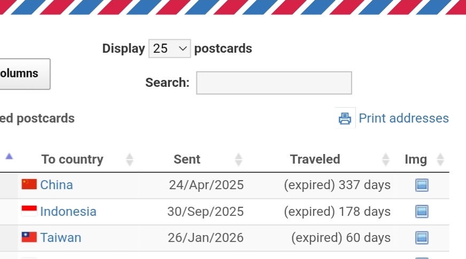
Task: Click the Indonesia flag icon
Action: 29,211
